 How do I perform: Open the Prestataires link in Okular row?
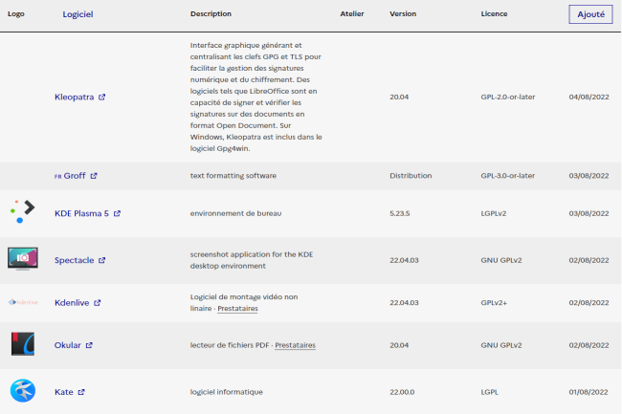coord(295,345)
